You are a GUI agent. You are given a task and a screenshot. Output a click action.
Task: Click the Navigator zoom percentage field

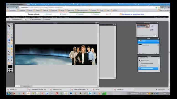point(154,36)
